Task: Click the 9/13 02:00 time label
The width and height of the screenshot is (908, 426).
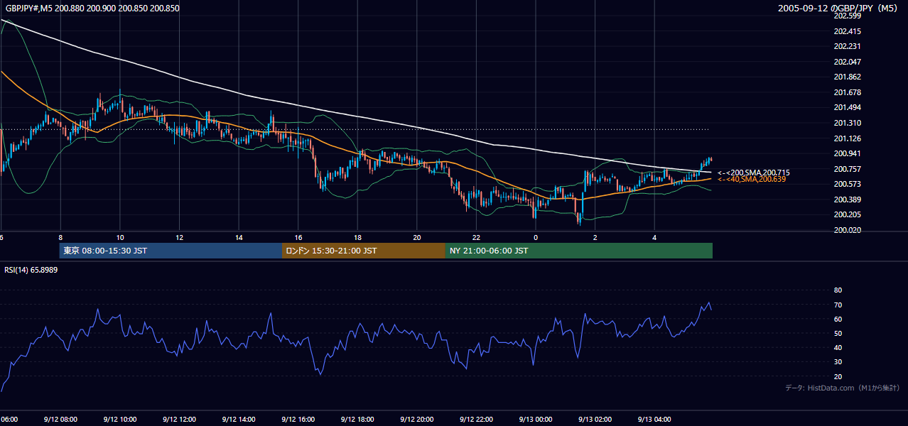Action: (x=595, y=420)
